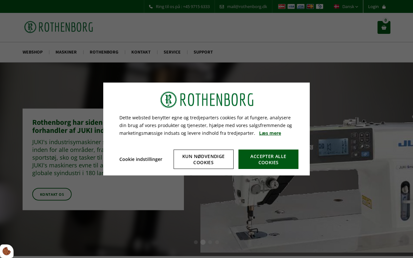Image resolution: width=413 pixels, height=258 pixels.
Task: Click the Login padlock icon
Action: click(384, 6)
